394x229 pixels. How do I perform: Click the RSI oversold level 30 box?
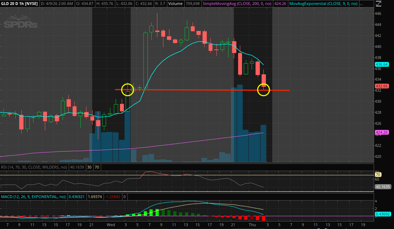coord(89,167)
